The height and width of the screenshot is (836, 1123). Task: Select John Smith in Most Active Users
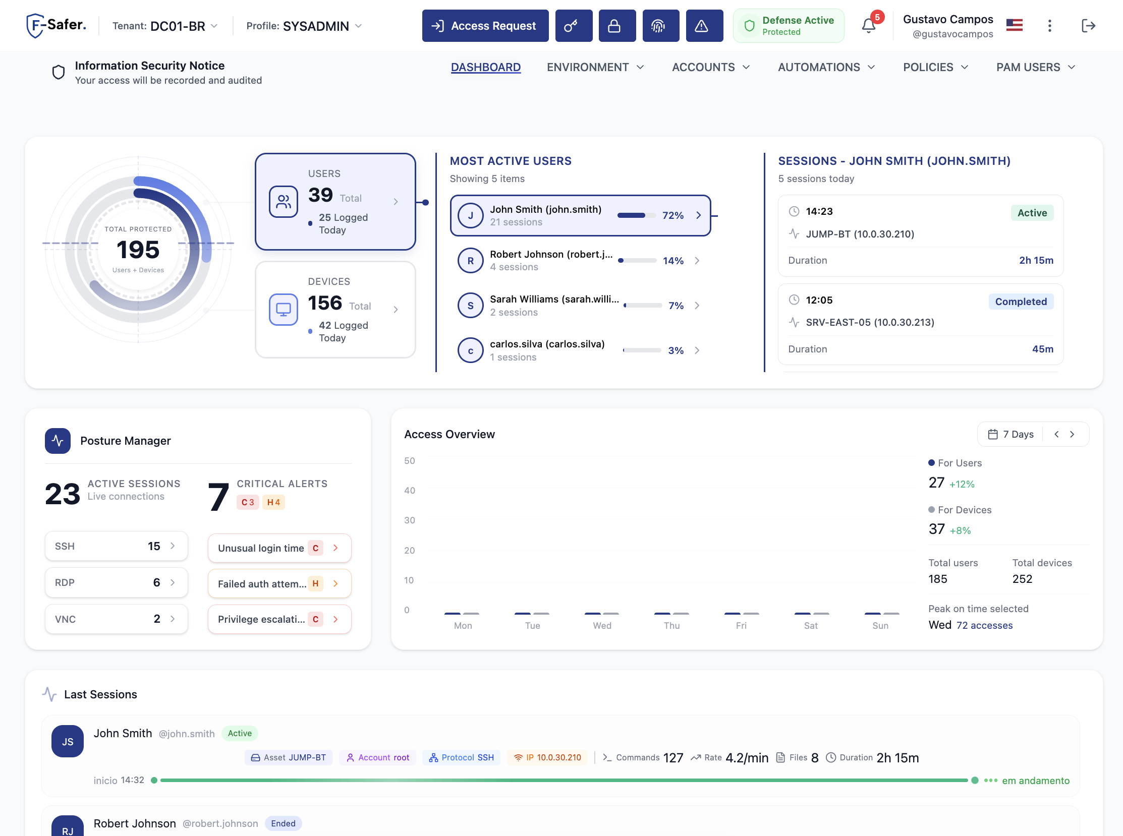(x=580, y=216)
